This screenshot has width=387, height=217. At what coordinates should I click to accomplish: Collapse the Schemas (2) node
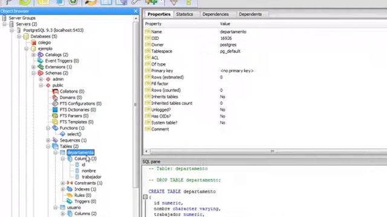[x=34, y=73]
